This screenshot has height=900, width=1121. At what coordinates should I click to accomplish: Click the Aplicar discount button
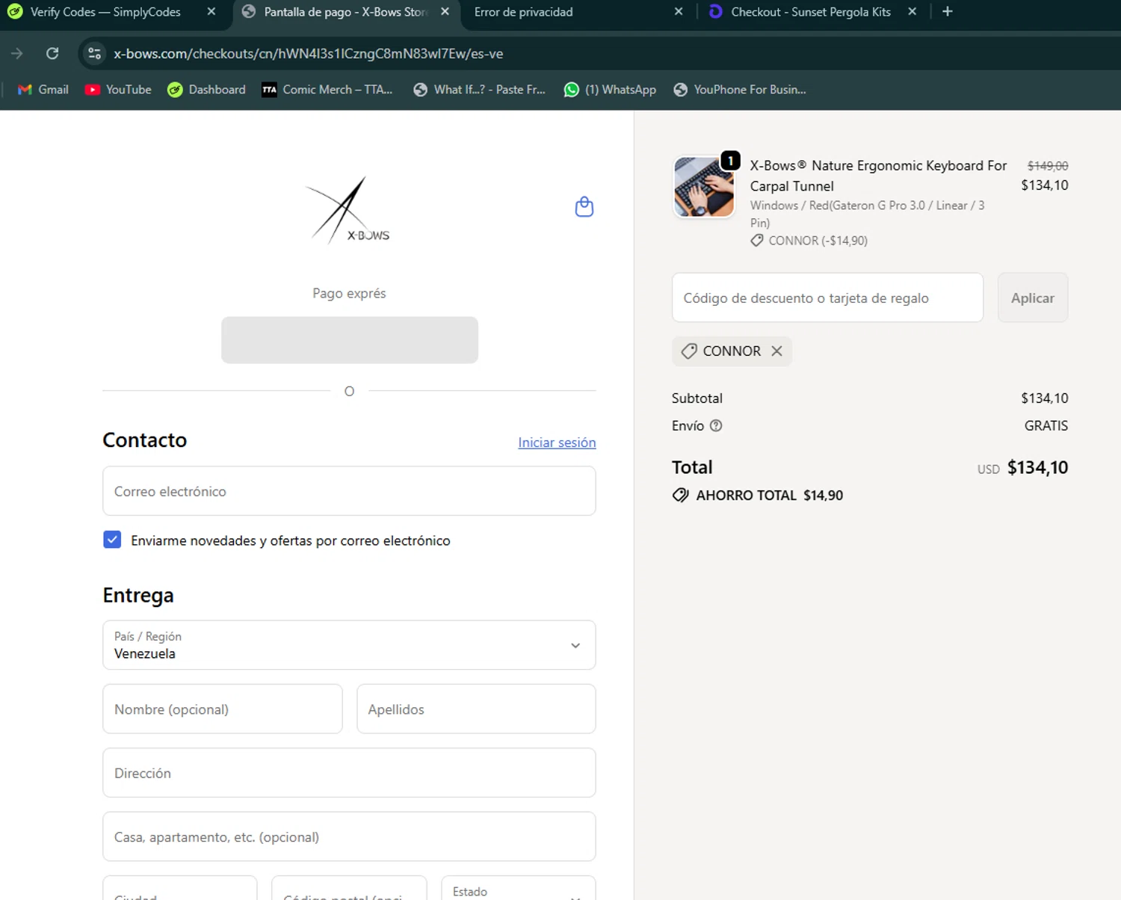[x=1032, y=298]
